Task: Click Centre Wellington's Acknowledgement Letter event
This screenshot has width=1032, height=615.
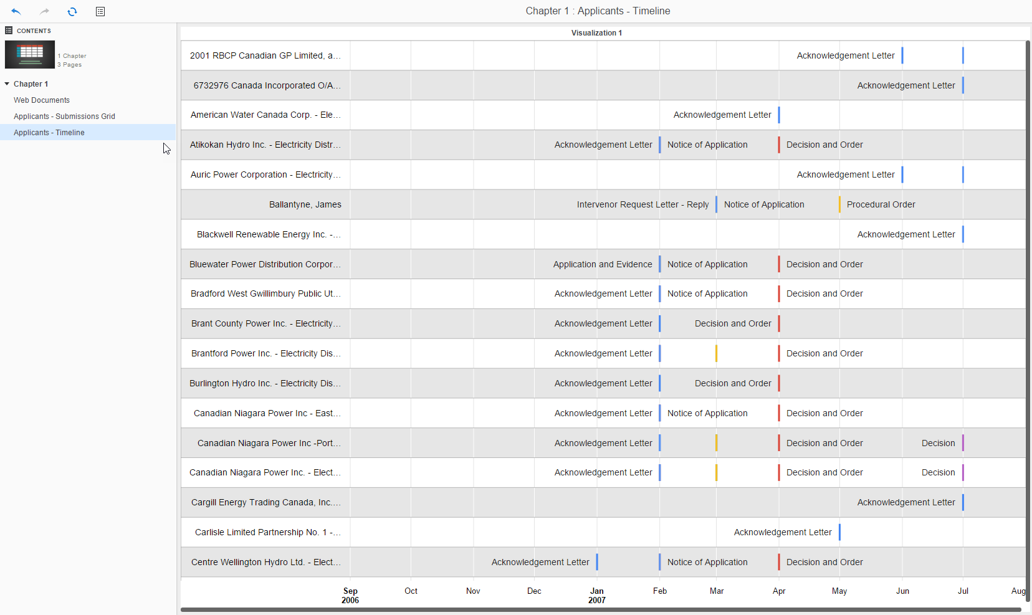Action: (540, 562)
